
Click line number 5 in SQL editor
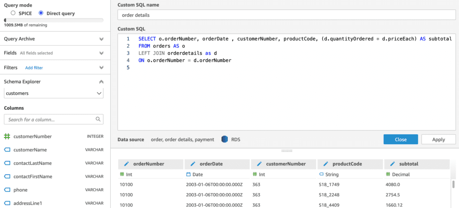pyautogui.click(x=128, y=67)
